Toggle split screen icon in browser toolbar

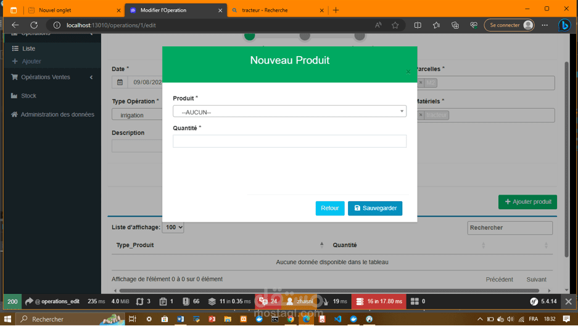418,25
